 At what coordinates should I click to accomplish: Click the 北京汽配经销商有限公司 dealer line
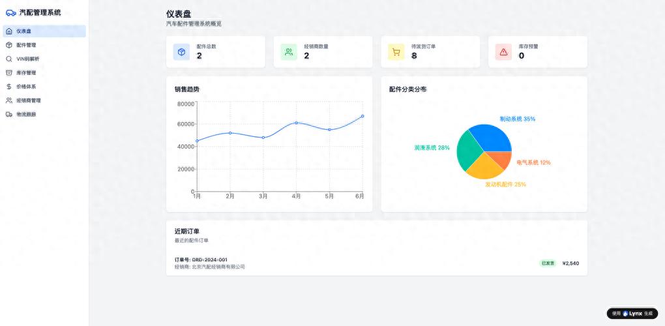tap(210, 267)
